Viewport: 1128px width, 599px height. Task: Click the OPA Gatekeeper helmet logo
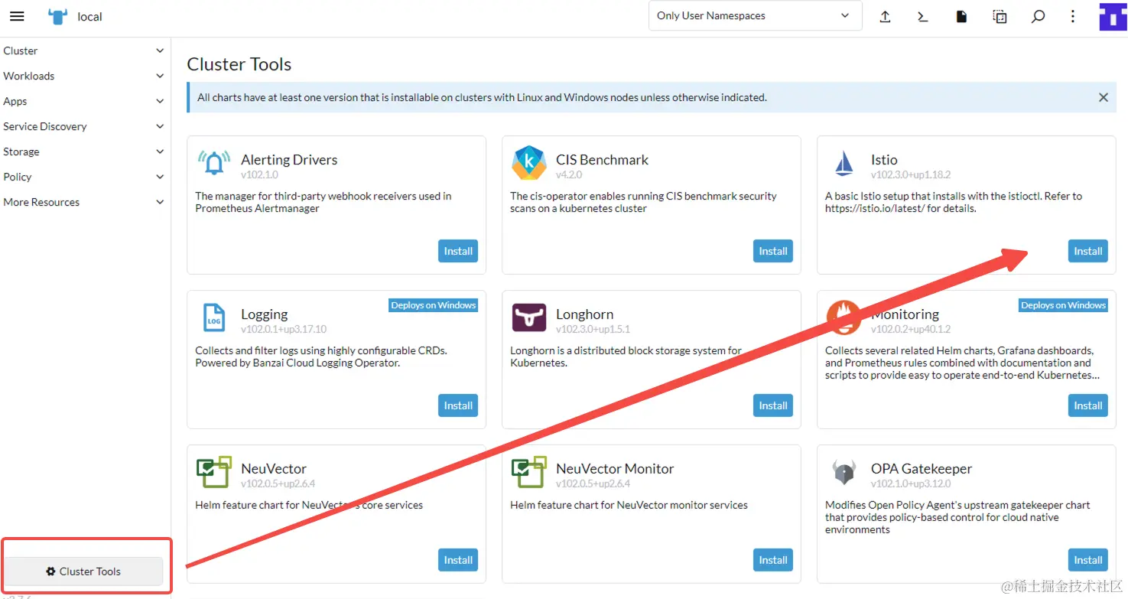(x=844, y=472)
